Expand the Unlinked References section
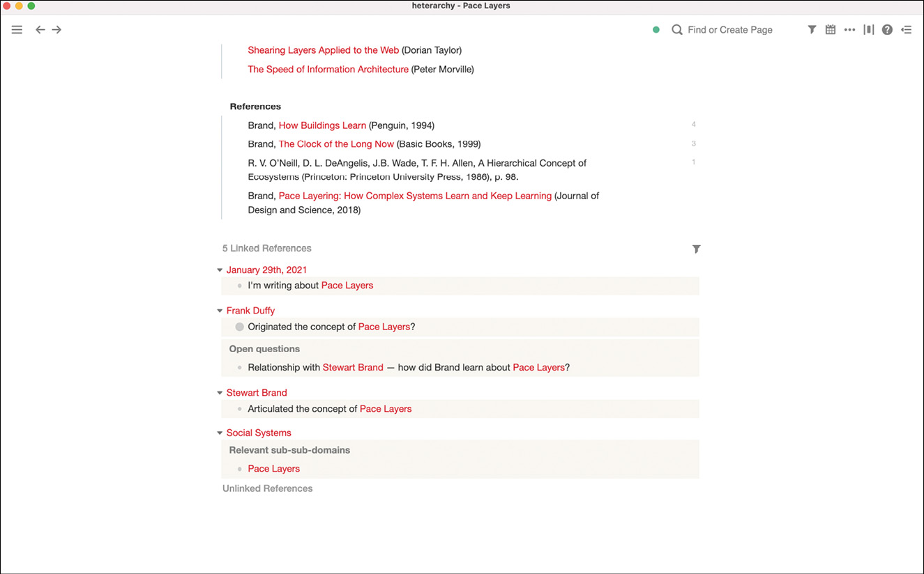924x574 pixels. coord(267,488)
